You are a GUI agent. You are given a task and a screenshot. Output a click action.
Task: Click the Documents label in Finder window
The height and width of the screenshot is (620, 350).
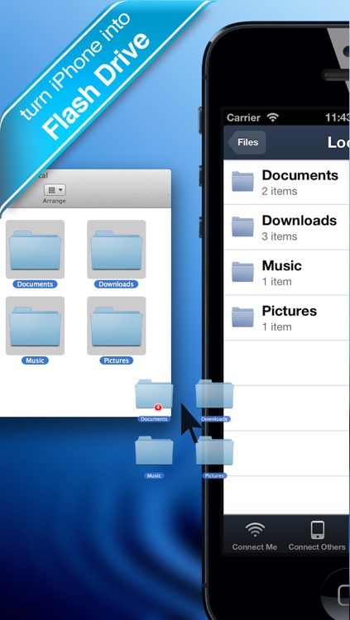[35, 284]
